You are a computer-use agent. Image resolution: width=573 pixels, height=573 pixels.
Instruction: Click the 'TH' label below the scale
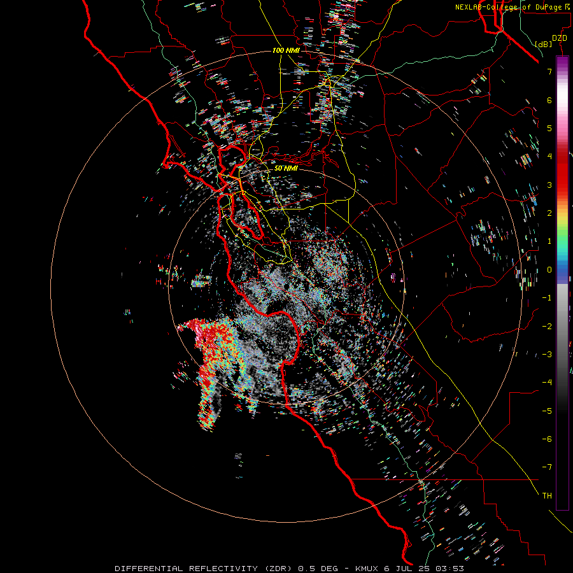[547, 495]
